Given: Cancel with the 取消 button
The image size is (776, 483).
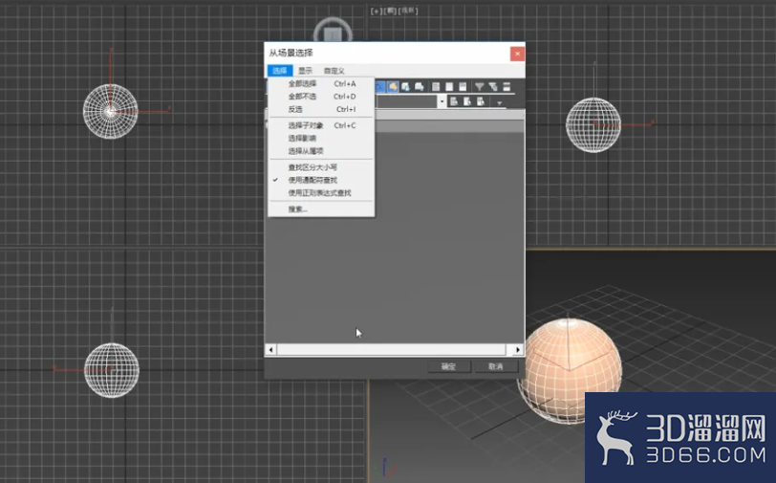Looking at the screenshot, I should (x=496, y=366).
